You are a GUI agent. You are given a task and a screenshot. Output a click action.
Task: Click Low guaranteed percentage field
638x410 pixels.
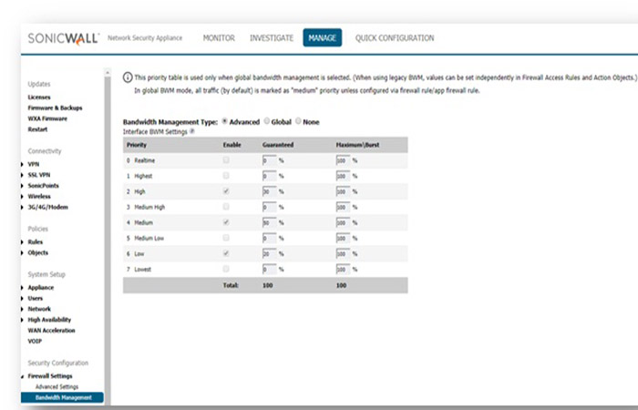(x=270, y=253)
